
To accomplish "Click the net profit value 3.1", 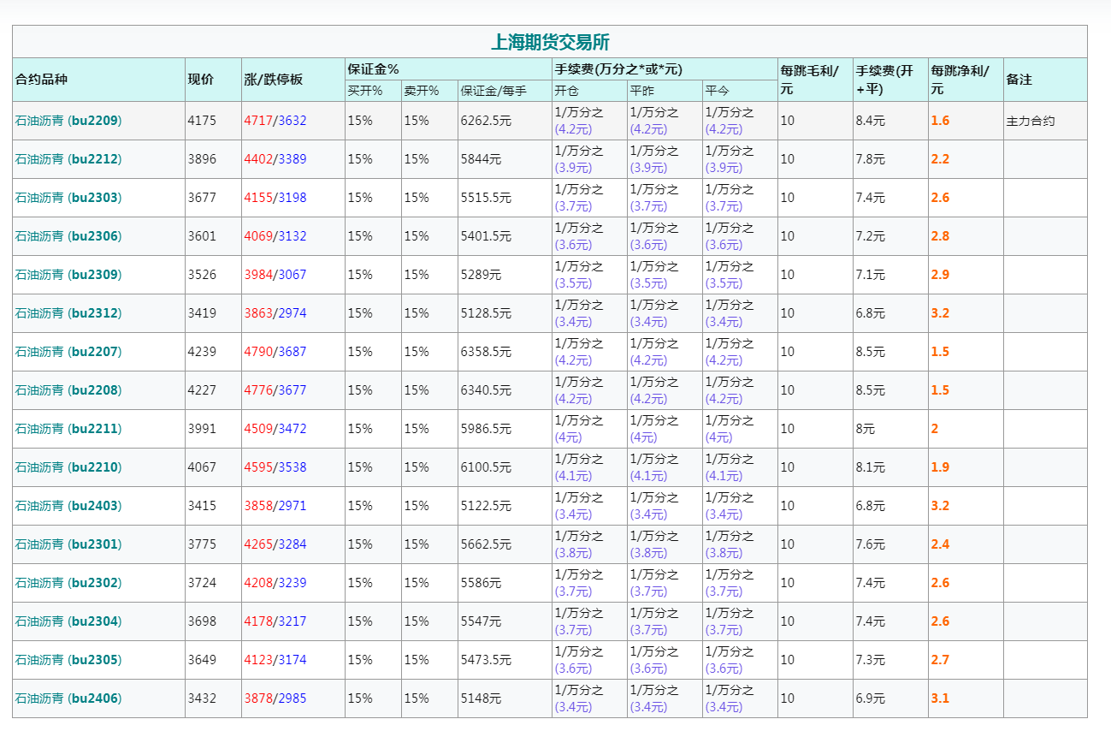I will 940,698.
